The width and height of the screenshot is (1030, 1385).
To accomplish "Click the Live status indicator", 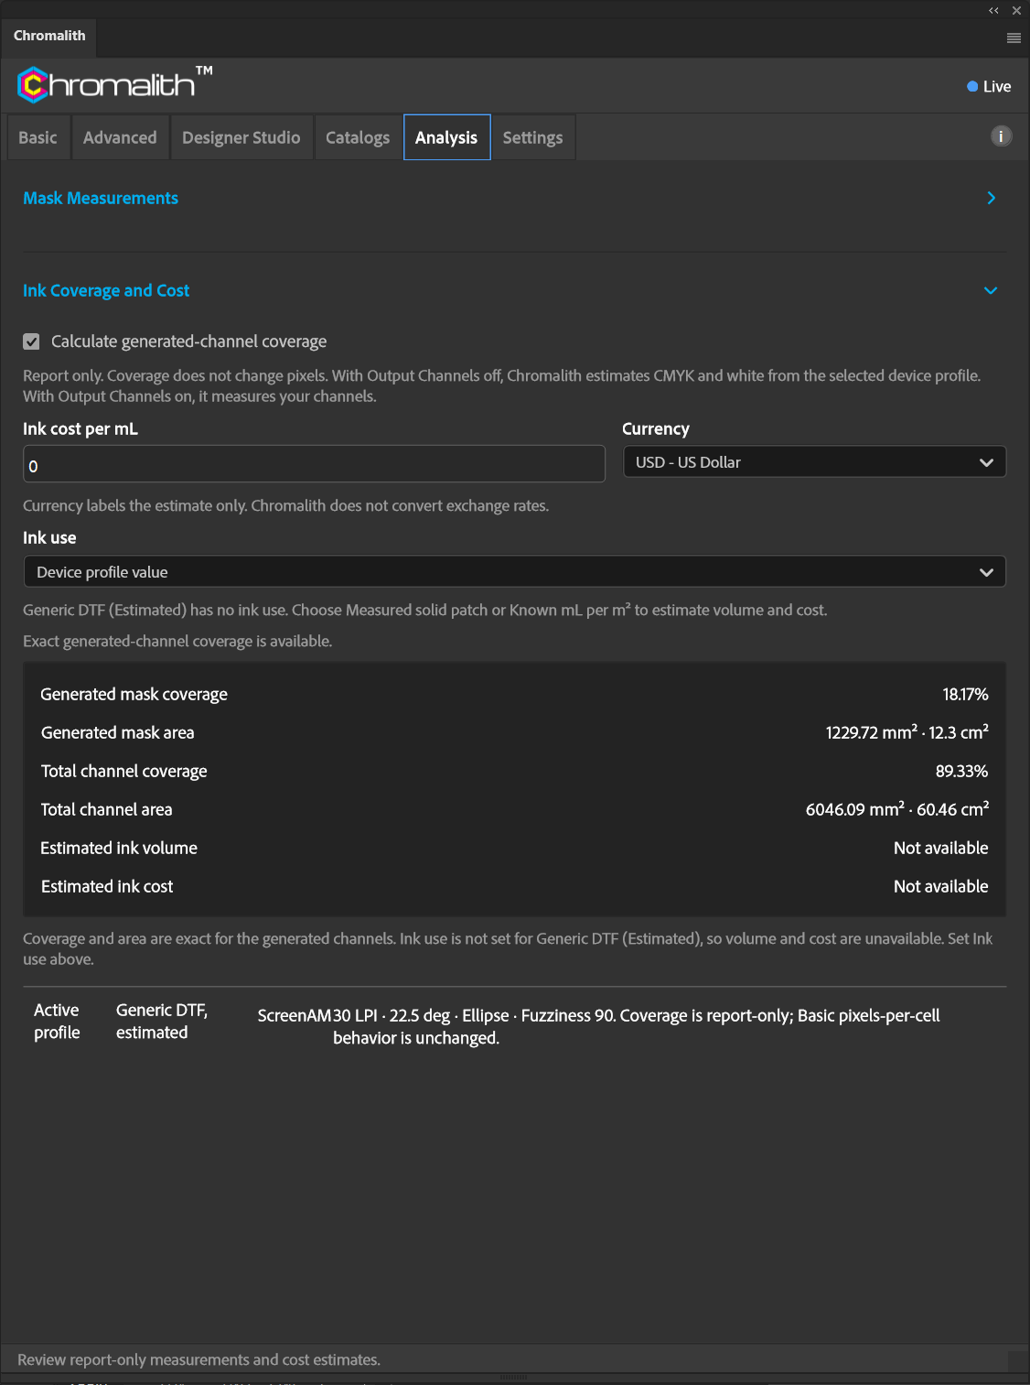I will pyautogui.click(x=989, y=86).
